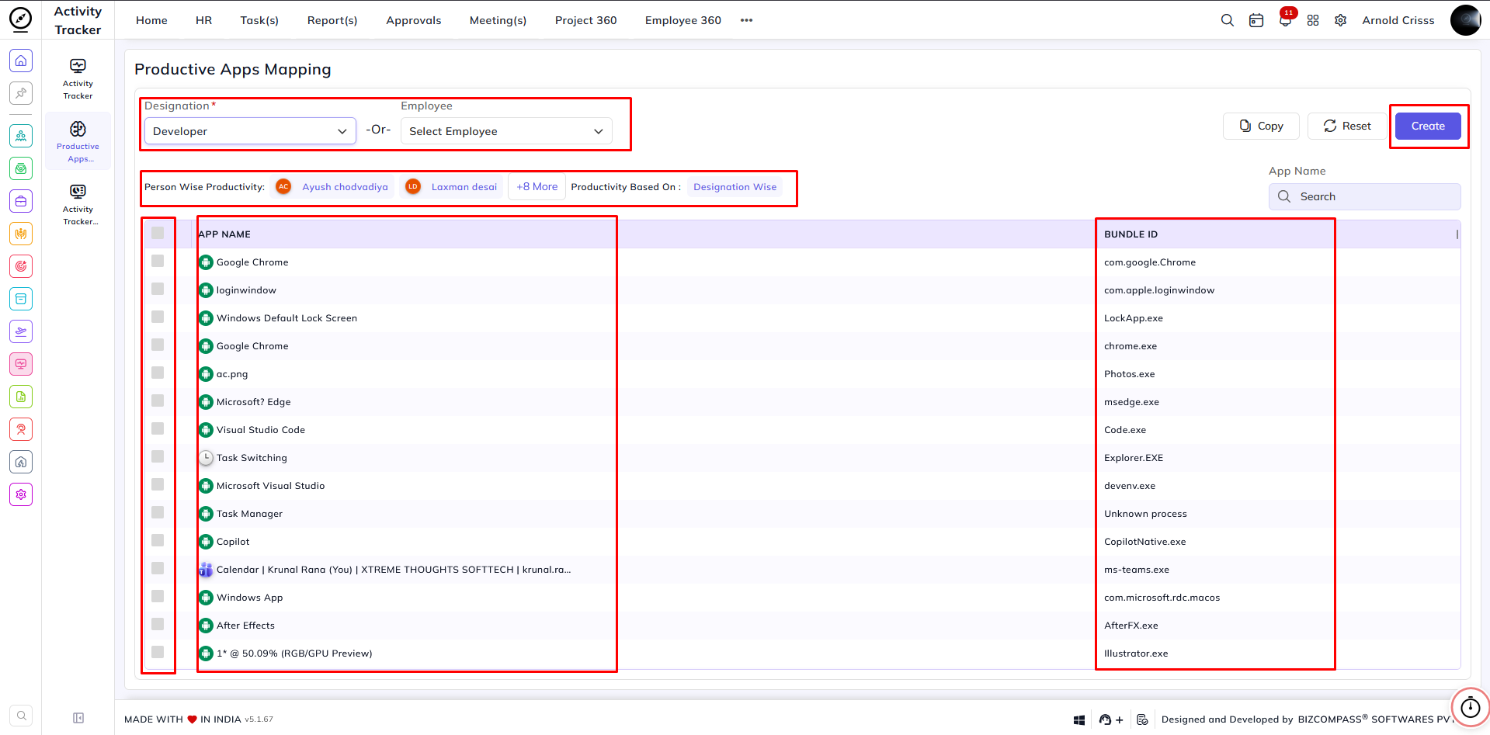The image size is (1490, 735).
Task: Select person Laxman desai
Action: pyautogui.click(x=452, y=187)
